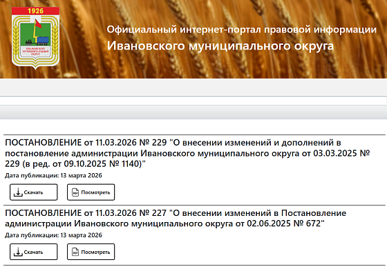Click the 'Ивановского муниципального округа' header title
The width and height of the screenshot is (387, 269).
tap(220, 46)
